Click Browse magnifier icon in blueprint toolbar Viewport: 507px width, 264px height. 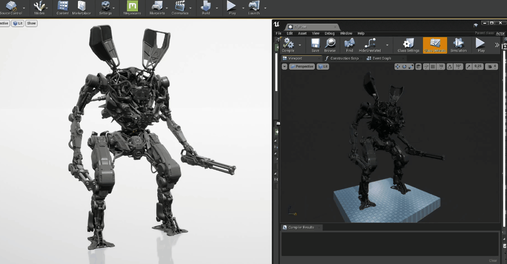[330, 44]
